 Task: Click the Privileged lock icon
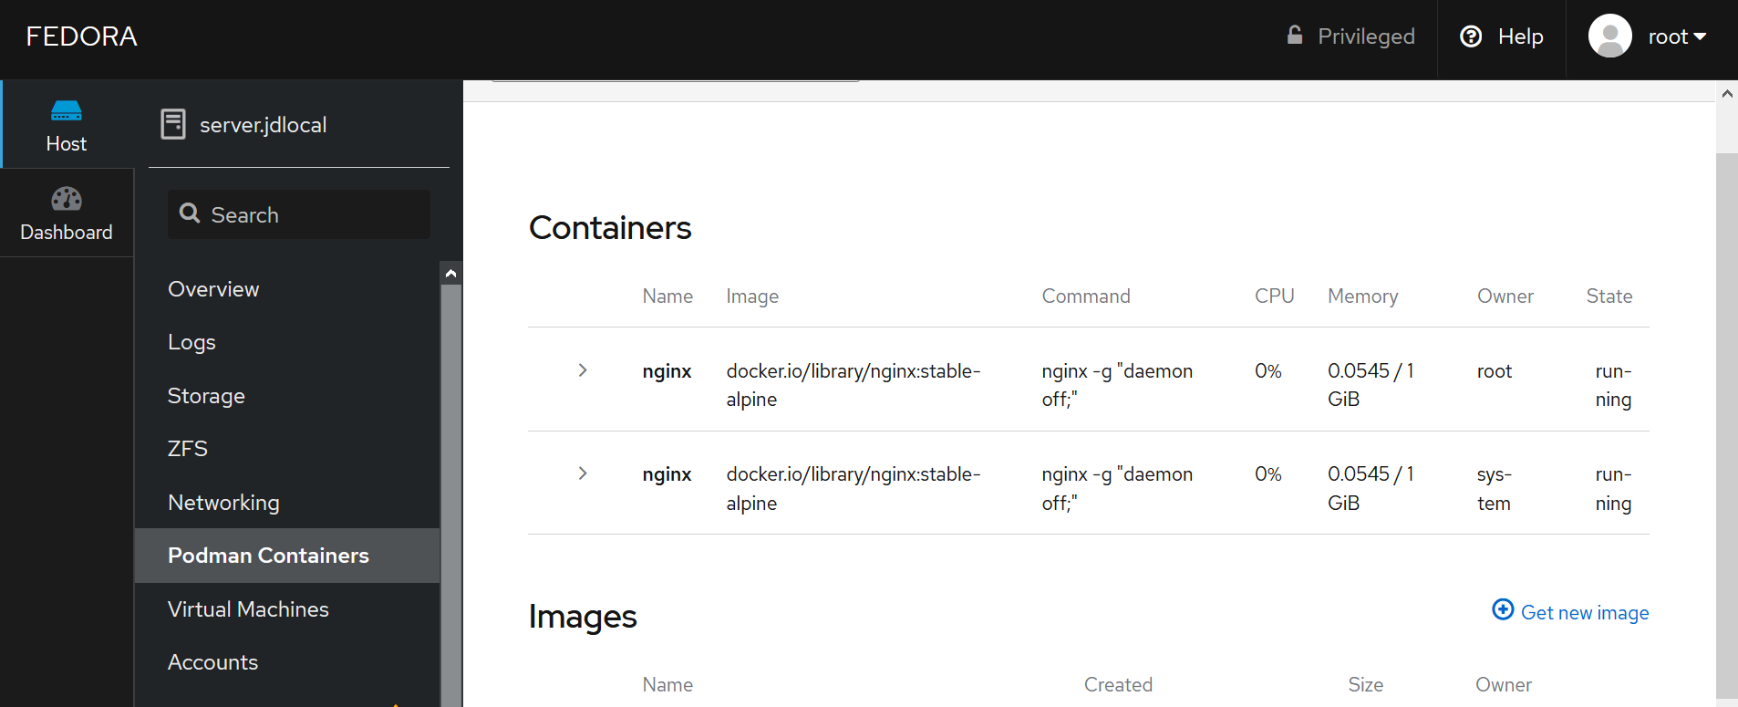(x=1296, y=35)
